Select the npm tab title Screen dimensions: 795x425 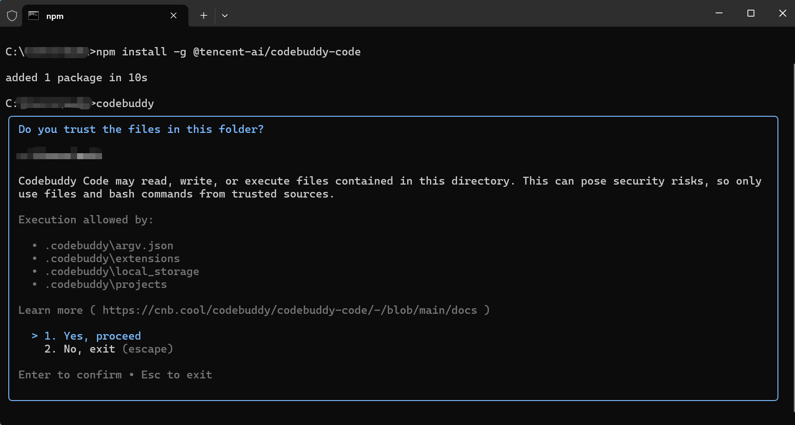tap(55, 16)
